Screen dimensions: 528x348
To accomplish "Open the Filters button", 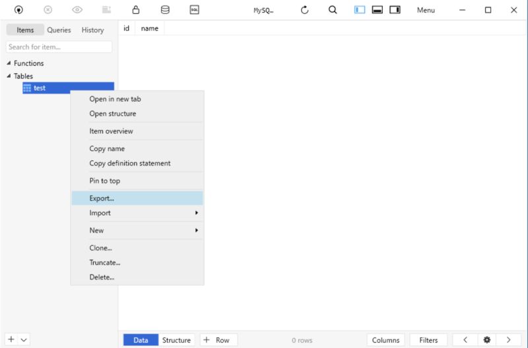I will click(x=428, y=340).
